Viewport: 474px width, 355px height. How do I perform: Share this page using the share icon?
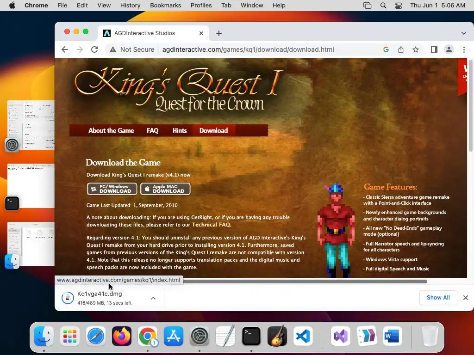click(401, 49)
